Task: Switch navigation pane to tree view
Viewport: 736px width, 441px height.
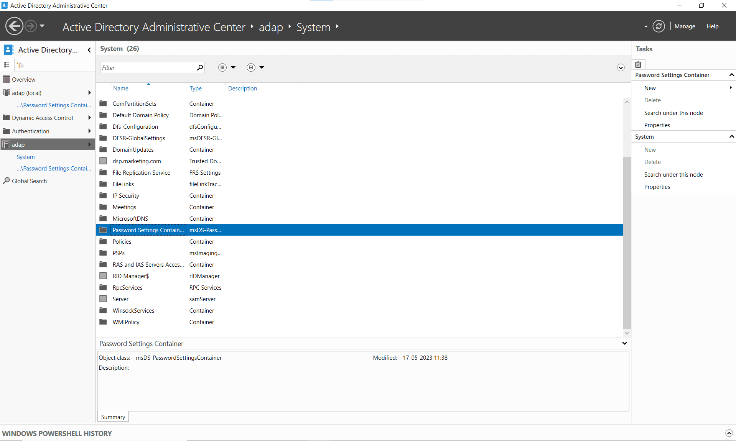Action: click(x=21, y=65)
